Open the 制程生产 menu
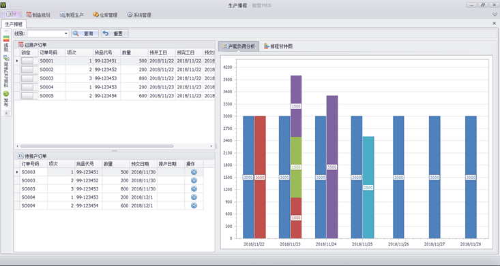 72,15
